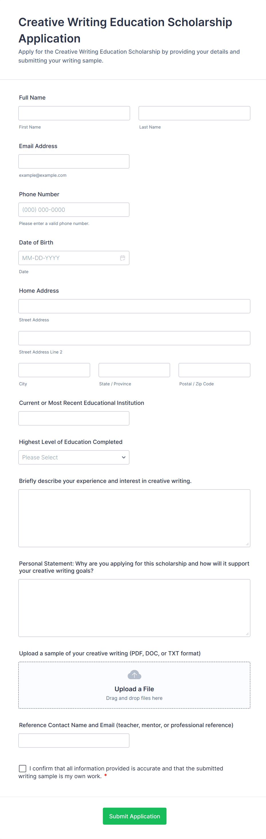The width and height of the screenshot is (266, 839).
Task: Click the City input field
Action: click(x=54, y=370)
